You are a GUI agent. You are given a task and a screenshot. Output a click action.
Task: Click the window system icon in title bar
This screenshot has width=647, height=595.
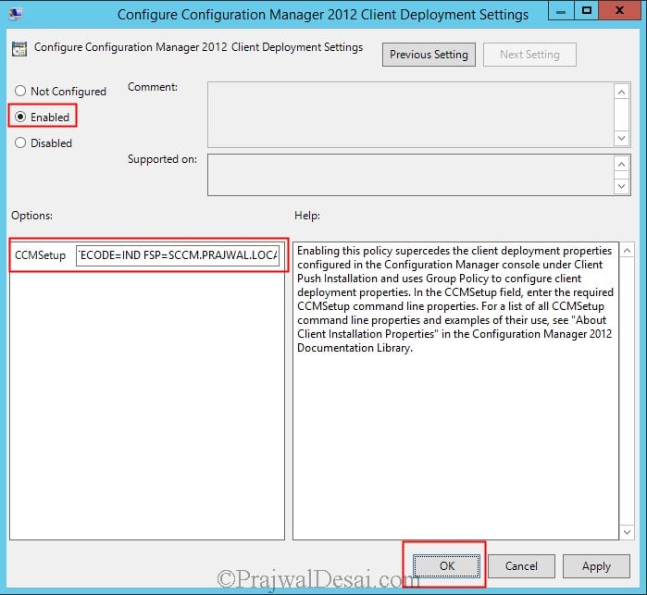(16, 14)
